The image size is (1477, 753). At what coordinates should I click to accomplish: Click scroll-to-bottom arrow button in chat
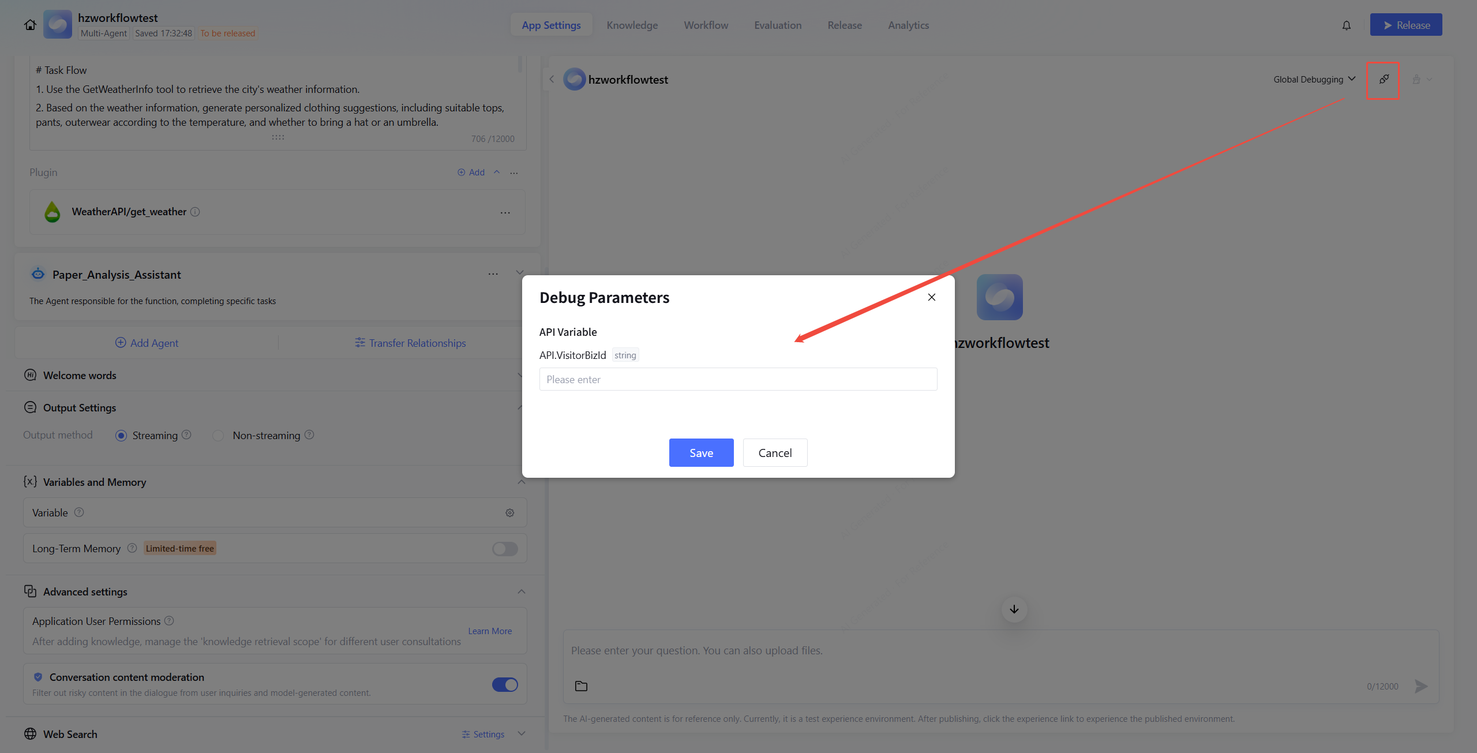[1014, 609]
